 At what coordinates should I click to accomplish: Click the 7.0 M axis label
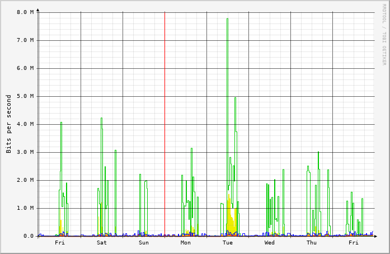[x=25, y=40]
